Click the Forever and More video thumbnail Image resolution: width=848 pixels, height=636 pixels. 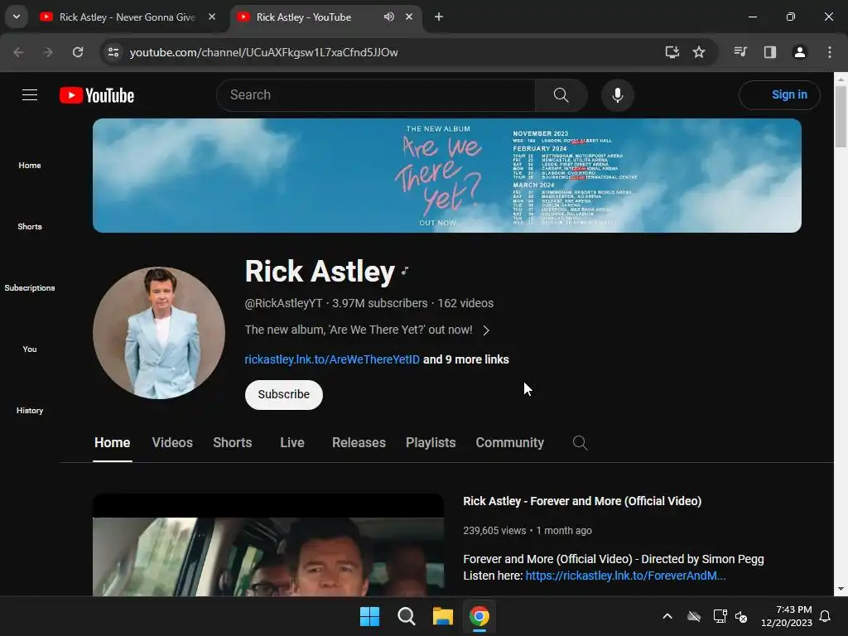point(268,545)
